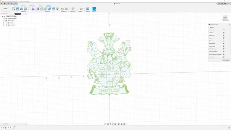
Task: Toggle the Show Constraints checkbox
Action: click(x=224, y=52)
